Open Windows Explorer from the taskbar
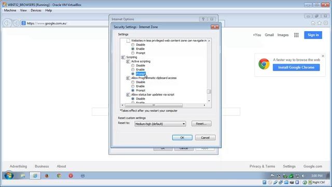The image size is (332, 187). tap(23, 176)
